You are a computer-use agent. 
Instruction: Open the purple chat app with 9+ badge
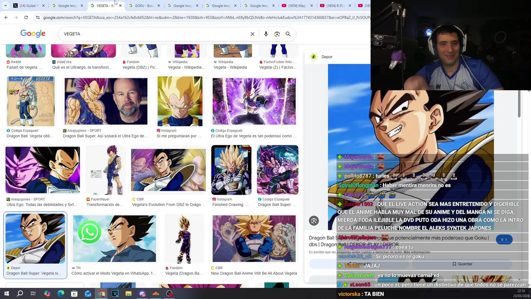(142, 294)
